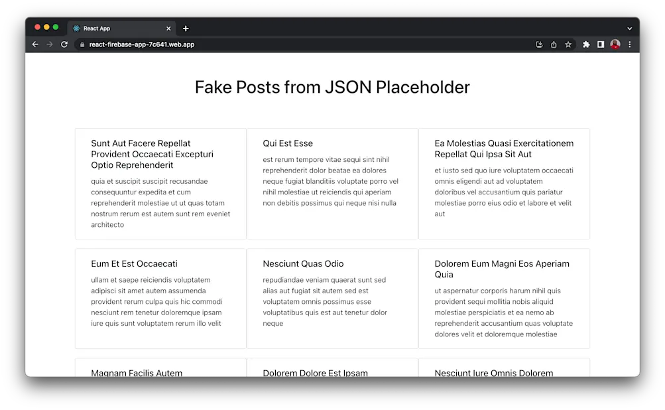Enter fullscreen using the green traffic light
Screen dimensions: 665x410
coord(55,27)
